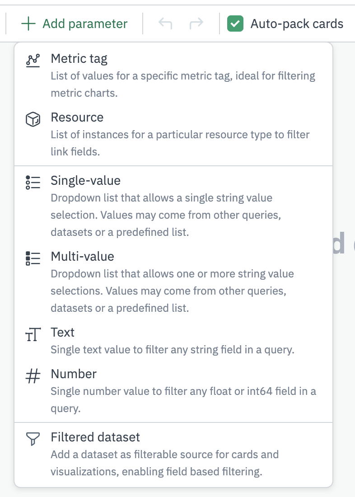
Task: Choose the Number parameter entry
Action: [74, 374]
